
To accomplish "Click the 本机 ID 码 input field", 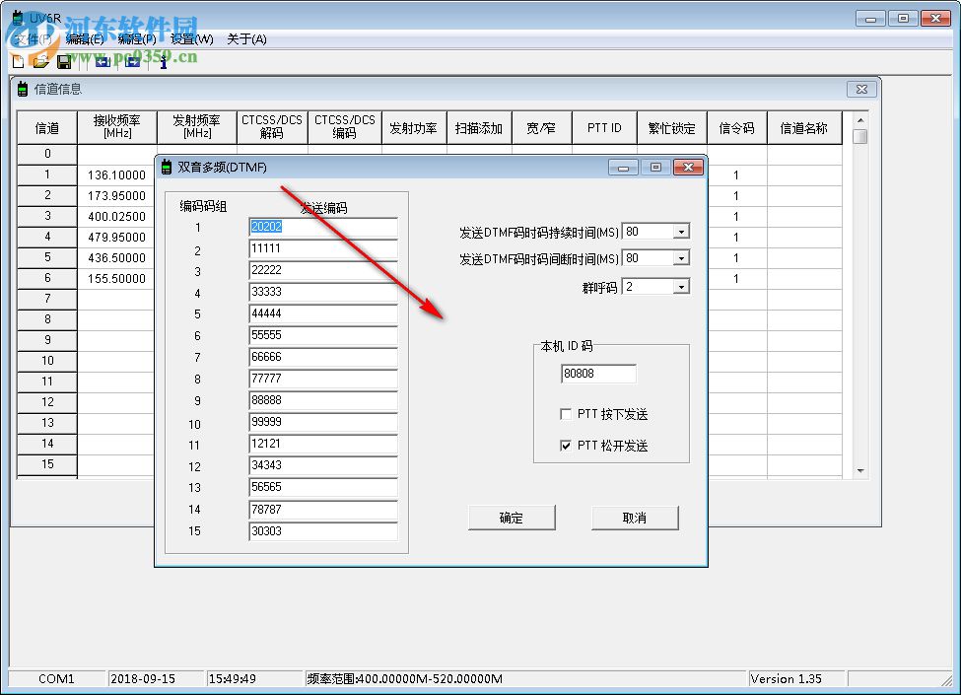I will click(x=598, y=374).
